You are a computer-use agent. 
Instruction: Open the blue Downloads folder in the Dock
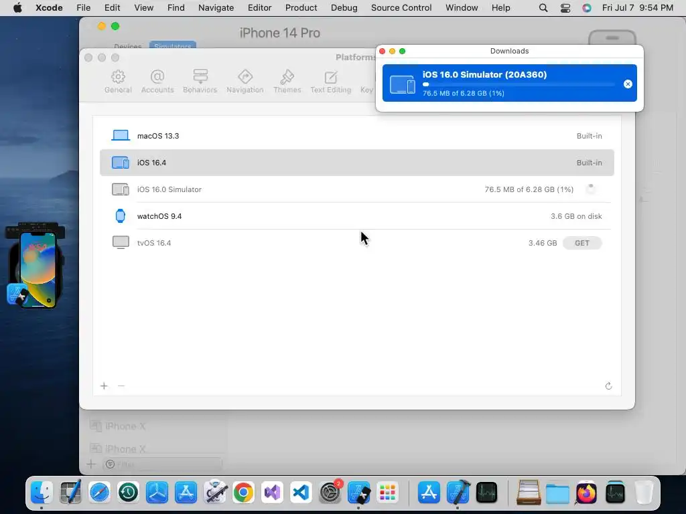pyautogui.click(x=557, y=493)
